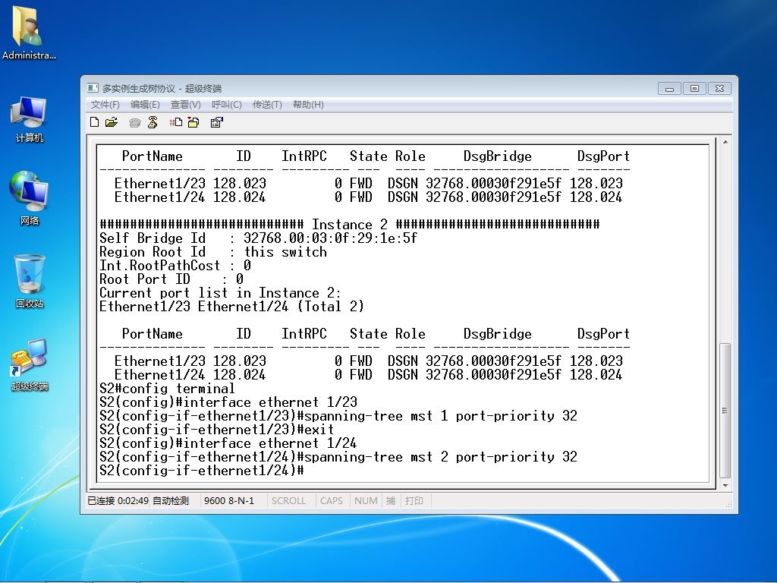Click the scrollbar down arrow

(725, 485)
